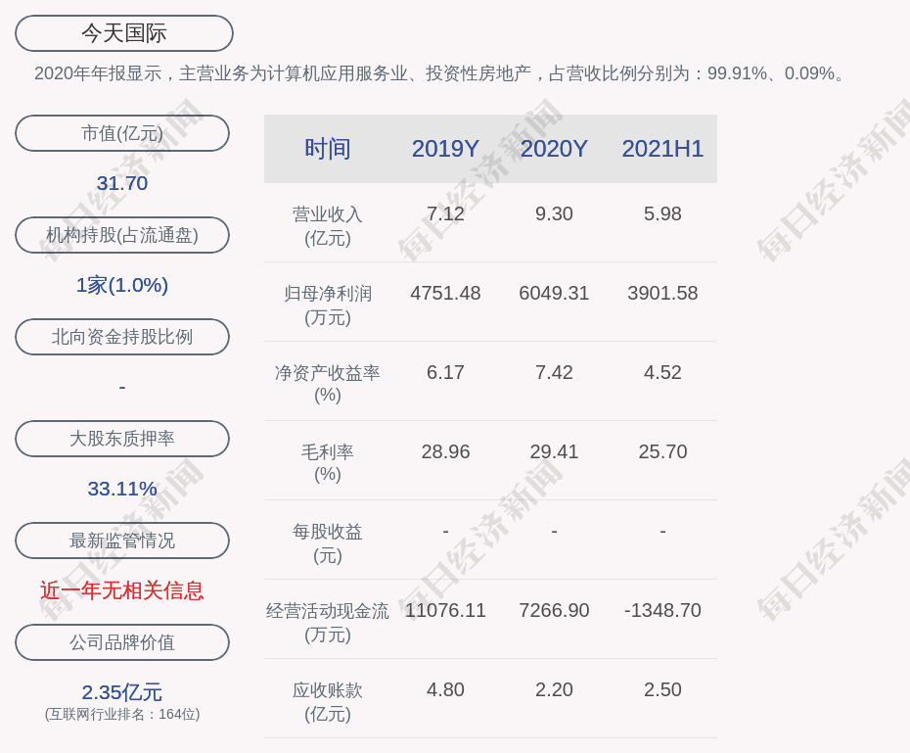910x753 pixels.
Task: Click the 北向资金持股比例 label pill
Action: pyautogui.click(x=122, y=337)
